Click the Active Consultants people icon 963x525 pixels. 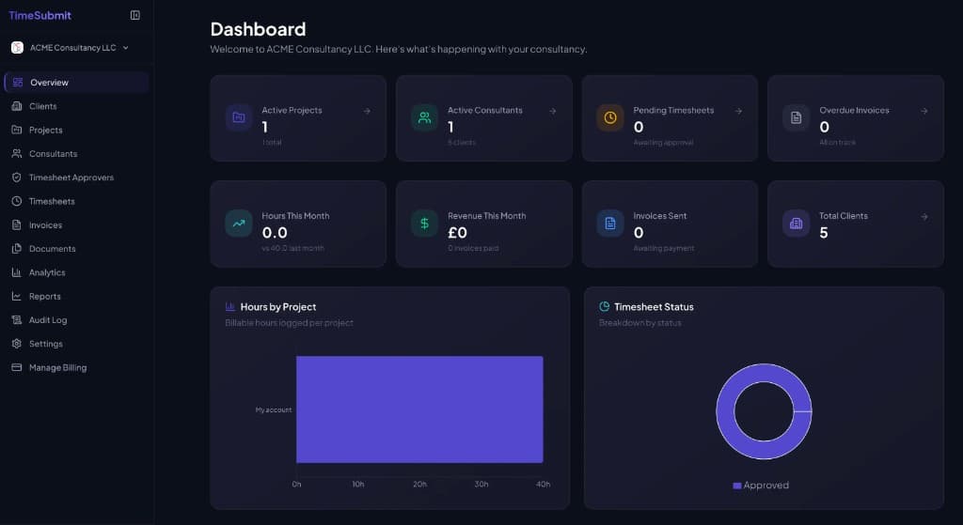pyautogui.click(x=424, y=117)
